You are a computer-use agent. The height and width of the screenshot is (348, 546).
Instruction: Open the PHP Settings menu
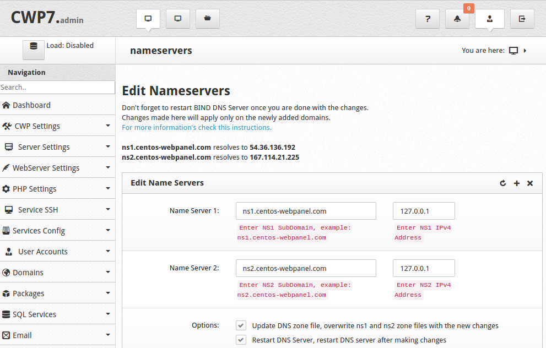tap(57, 188)
